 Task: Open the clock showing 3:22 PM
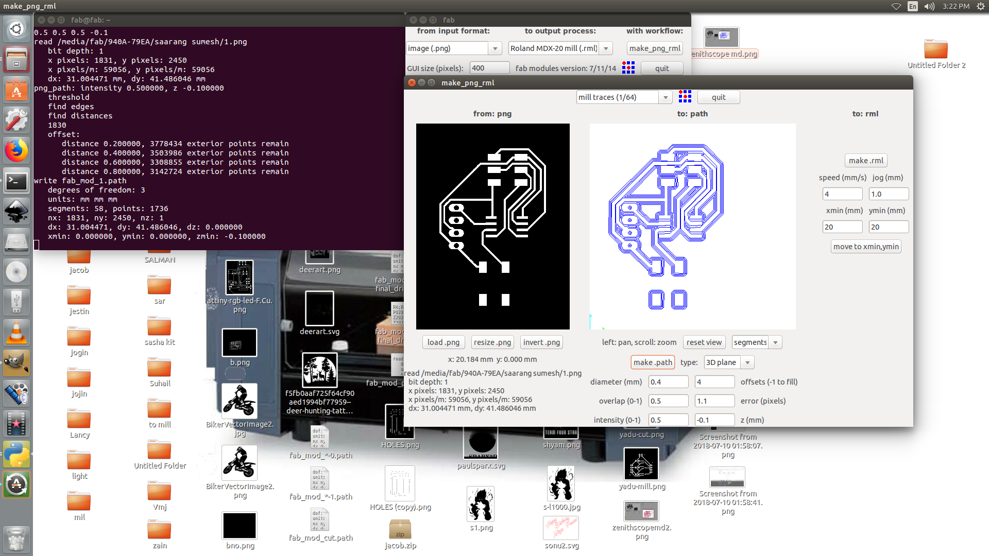(956, 6)
